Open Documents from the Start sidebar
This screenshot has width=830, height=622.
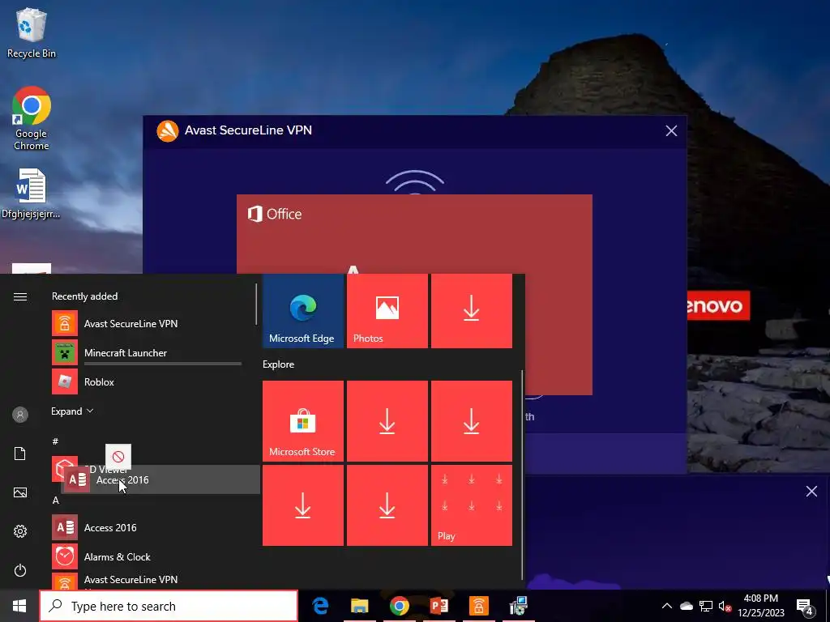(x=20, y=454)
